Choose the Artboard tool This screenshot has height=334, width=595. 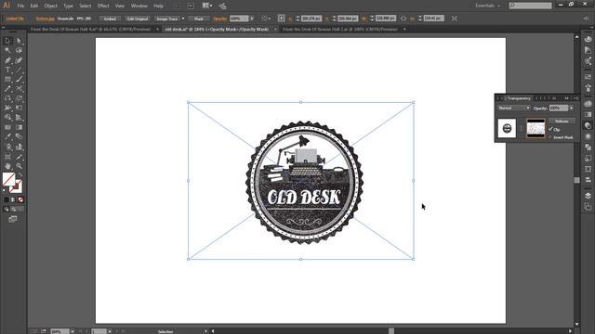[7, 157]
